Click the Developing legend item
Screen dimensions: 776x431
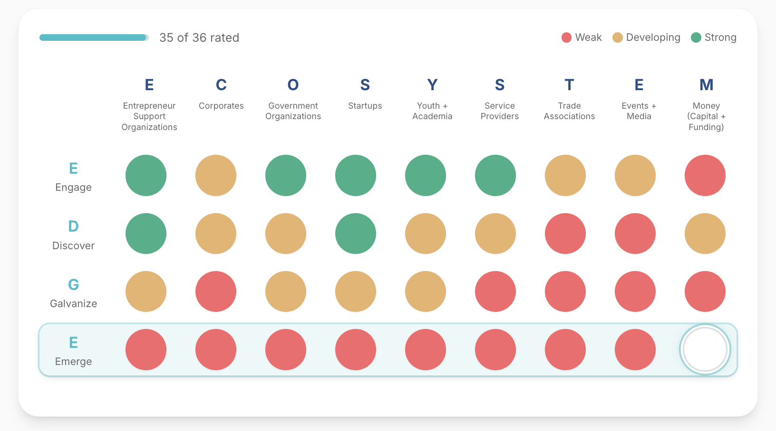click(646, 37)
